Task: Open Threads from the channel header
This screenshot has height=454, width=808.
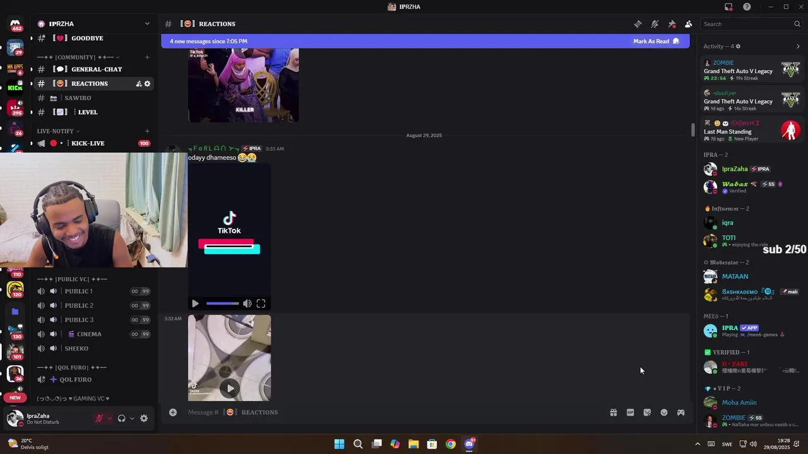Action: [x=638, y=24]
